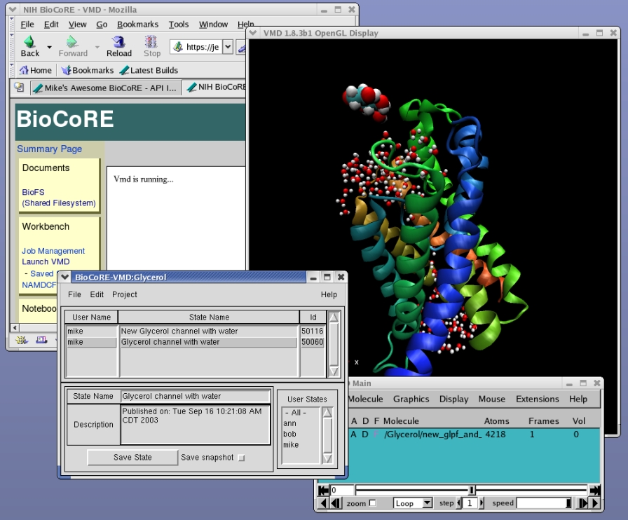Play animation forward in VMD Main
The image size is (628, 520).
click(594, 503)
